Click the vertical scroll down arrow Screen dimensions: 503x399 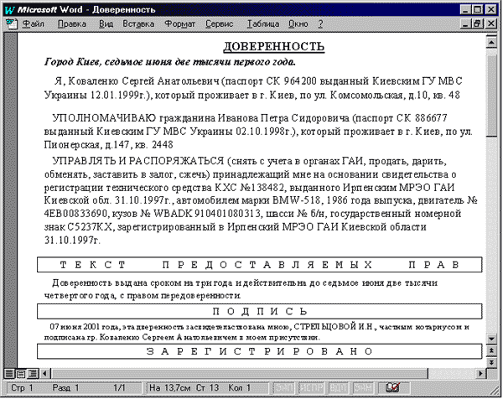[491, 339]
